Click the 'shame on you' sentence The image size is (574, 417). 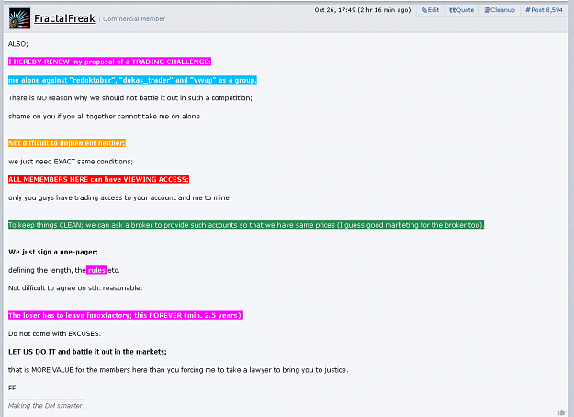click(105, 117)
